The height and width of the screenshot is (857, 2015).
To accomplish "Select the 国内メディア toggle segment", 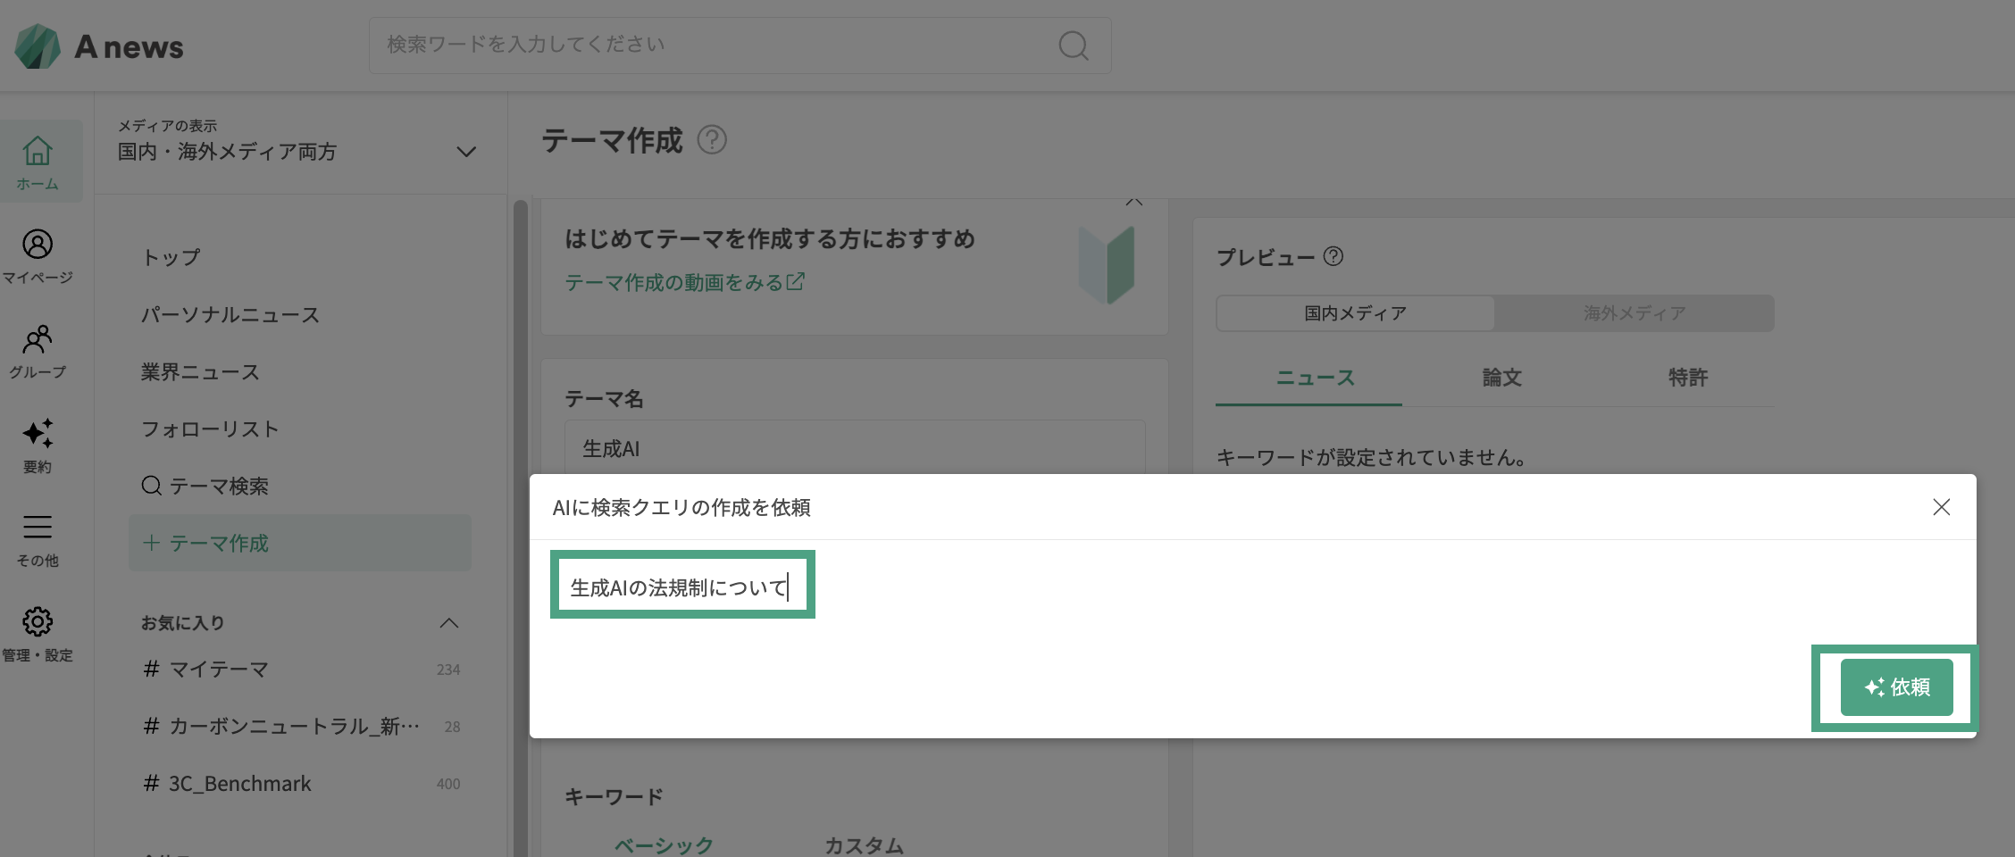I will (x=1355, y=313).
